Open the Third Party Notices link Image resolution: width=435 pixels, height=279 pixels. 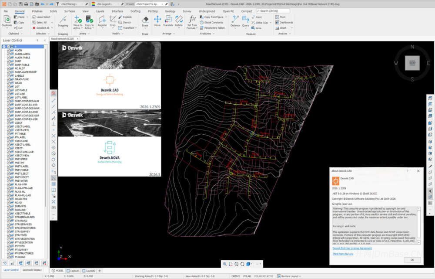click(343, 254)
